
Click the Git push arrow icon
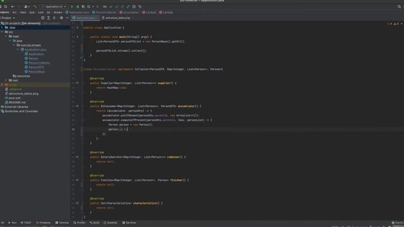click(x=122, y=6)
